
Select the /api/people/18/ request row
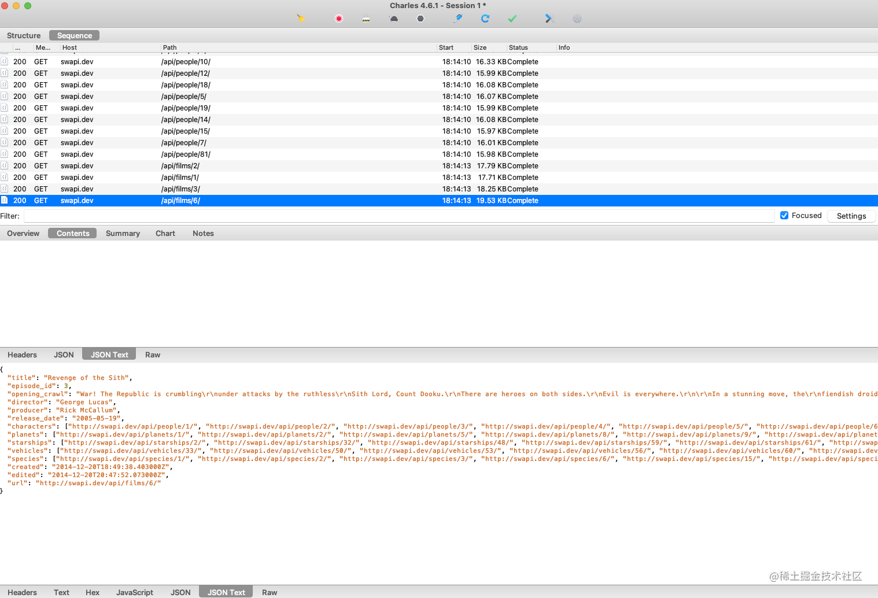point(439,84)
